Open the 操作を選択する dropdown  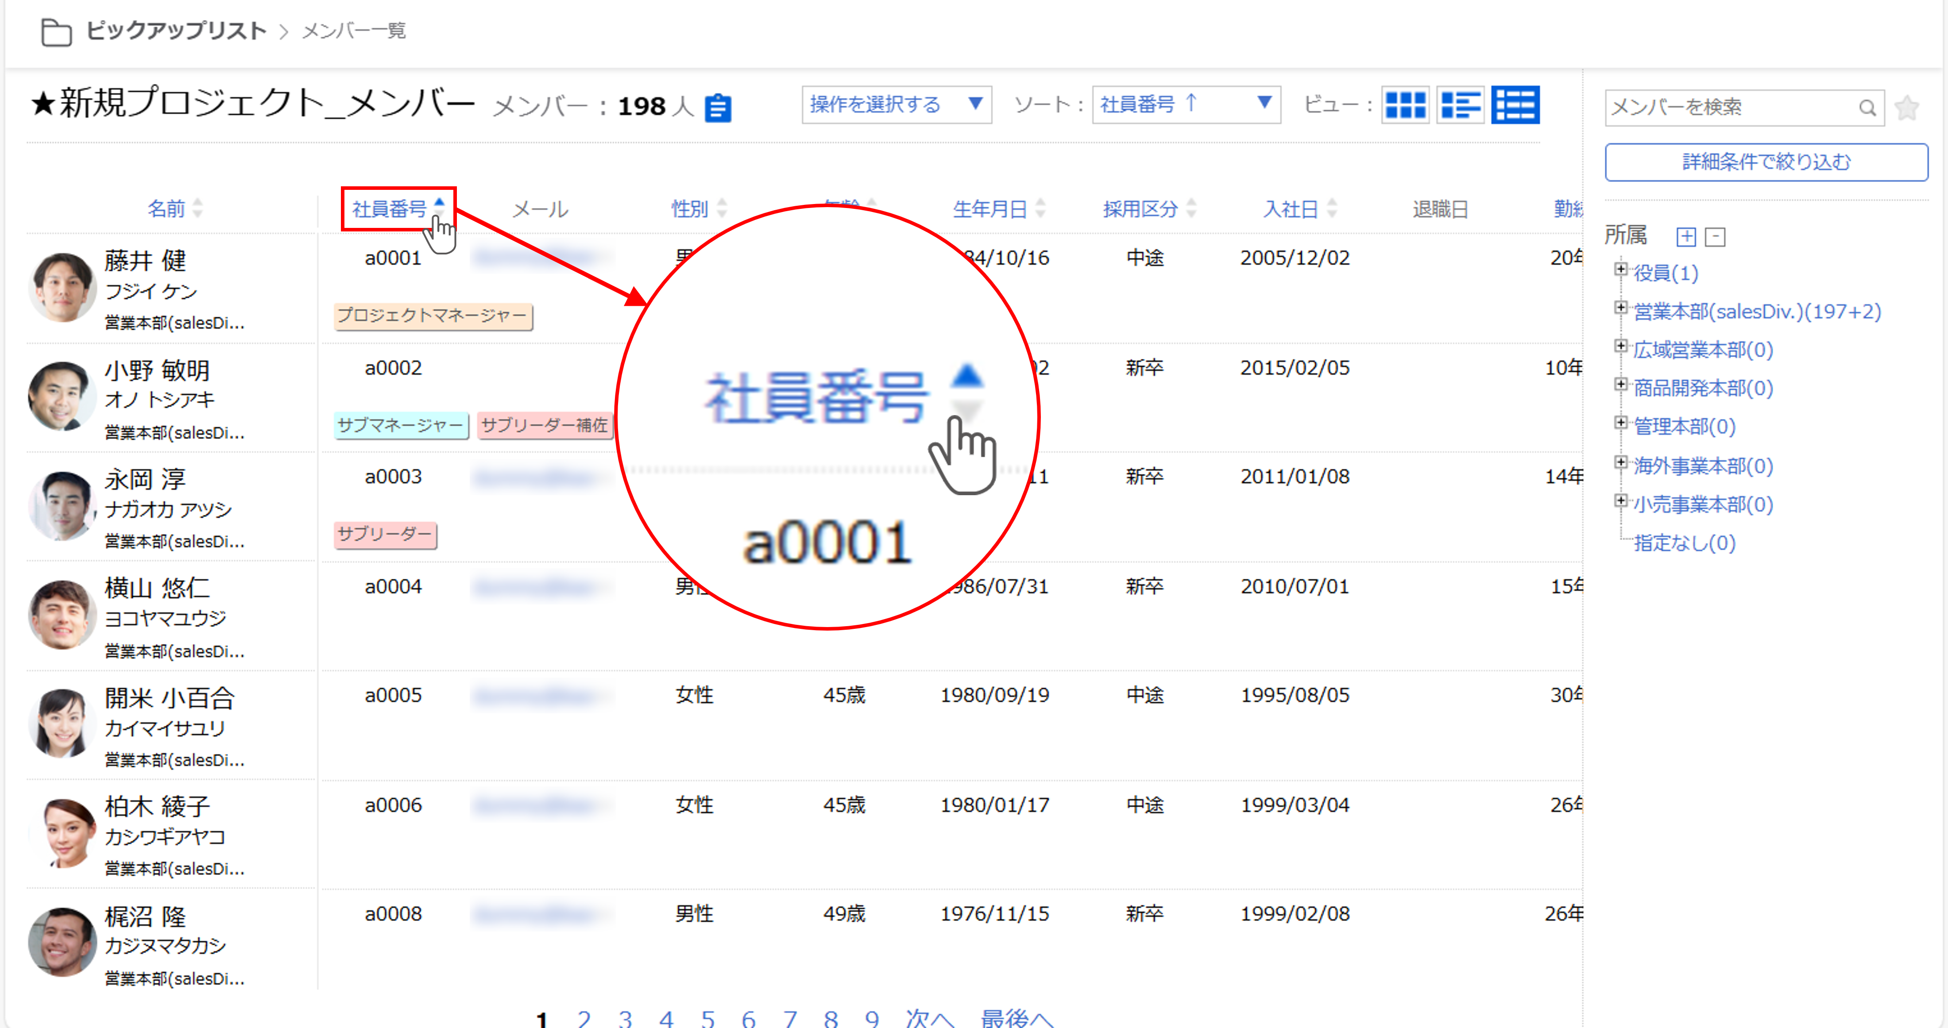[895, 104]
